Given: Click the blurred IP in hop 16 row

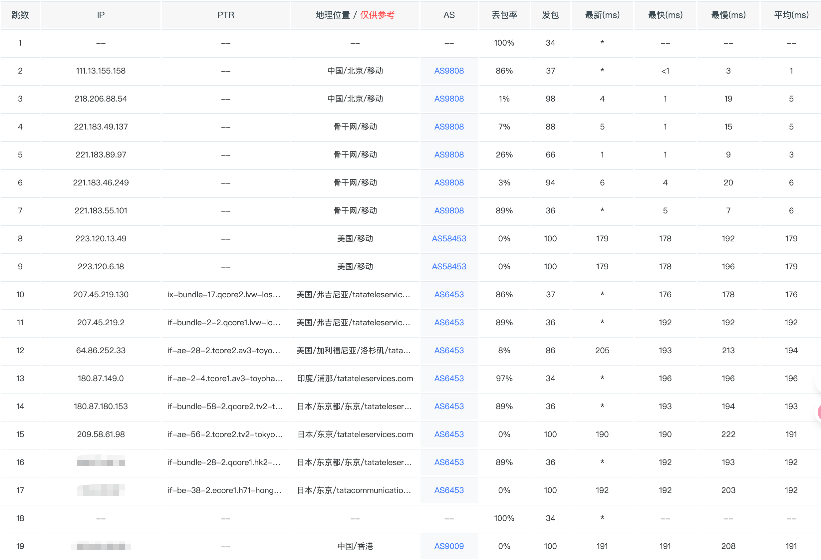Looking at the screenshot, I should [x=101, y=462].
